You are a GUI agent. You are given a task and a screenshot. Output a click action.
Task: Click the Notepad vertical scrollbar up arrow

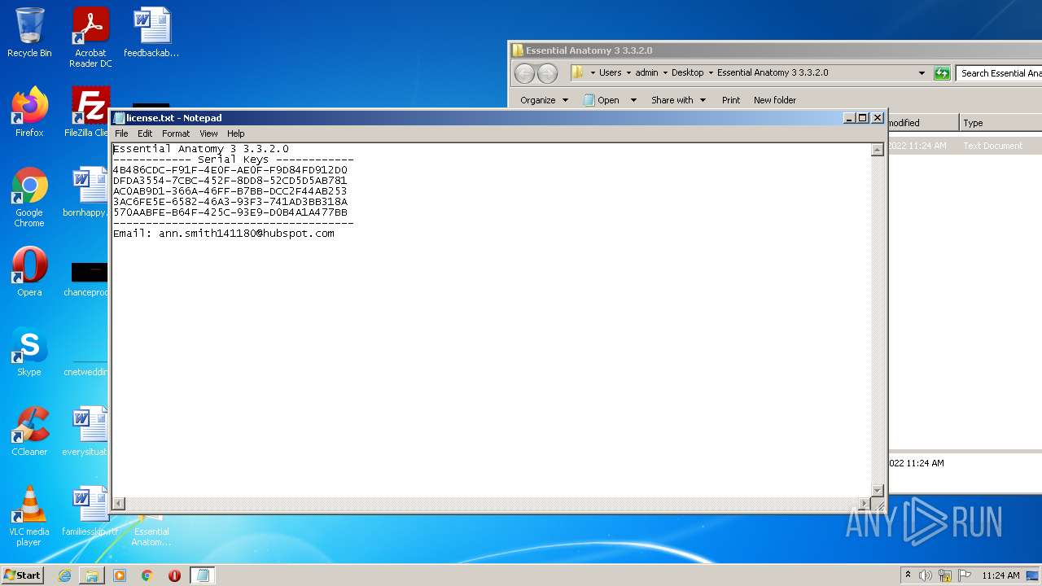pos(878,150)
